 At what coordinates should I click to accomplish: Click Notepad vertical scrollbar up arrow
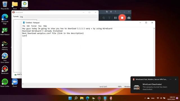point(154,29)
